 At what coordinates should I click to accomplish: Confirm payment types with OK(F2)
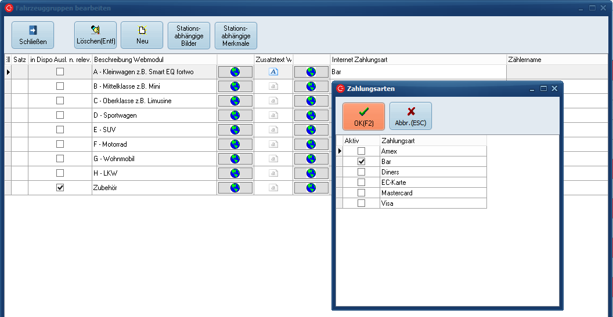(363, 116)
